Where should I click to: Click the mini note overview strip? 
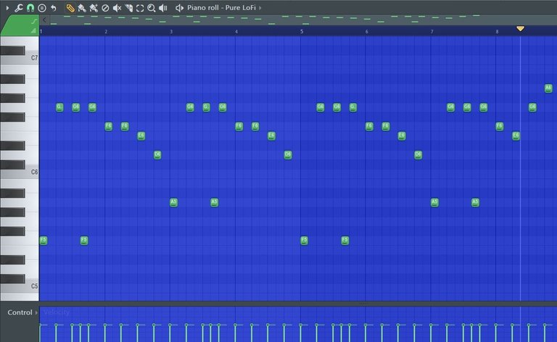coord(303,20)
